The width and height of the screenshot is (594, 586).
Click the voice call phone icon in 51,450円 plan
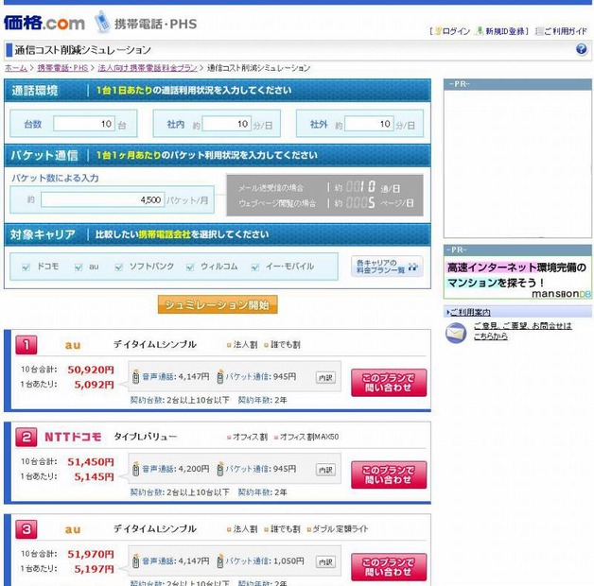click(x=135, y=469)
